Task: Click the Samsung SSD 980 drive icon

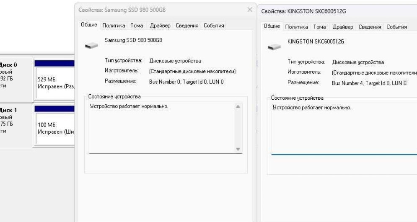Action: [91, 46]
